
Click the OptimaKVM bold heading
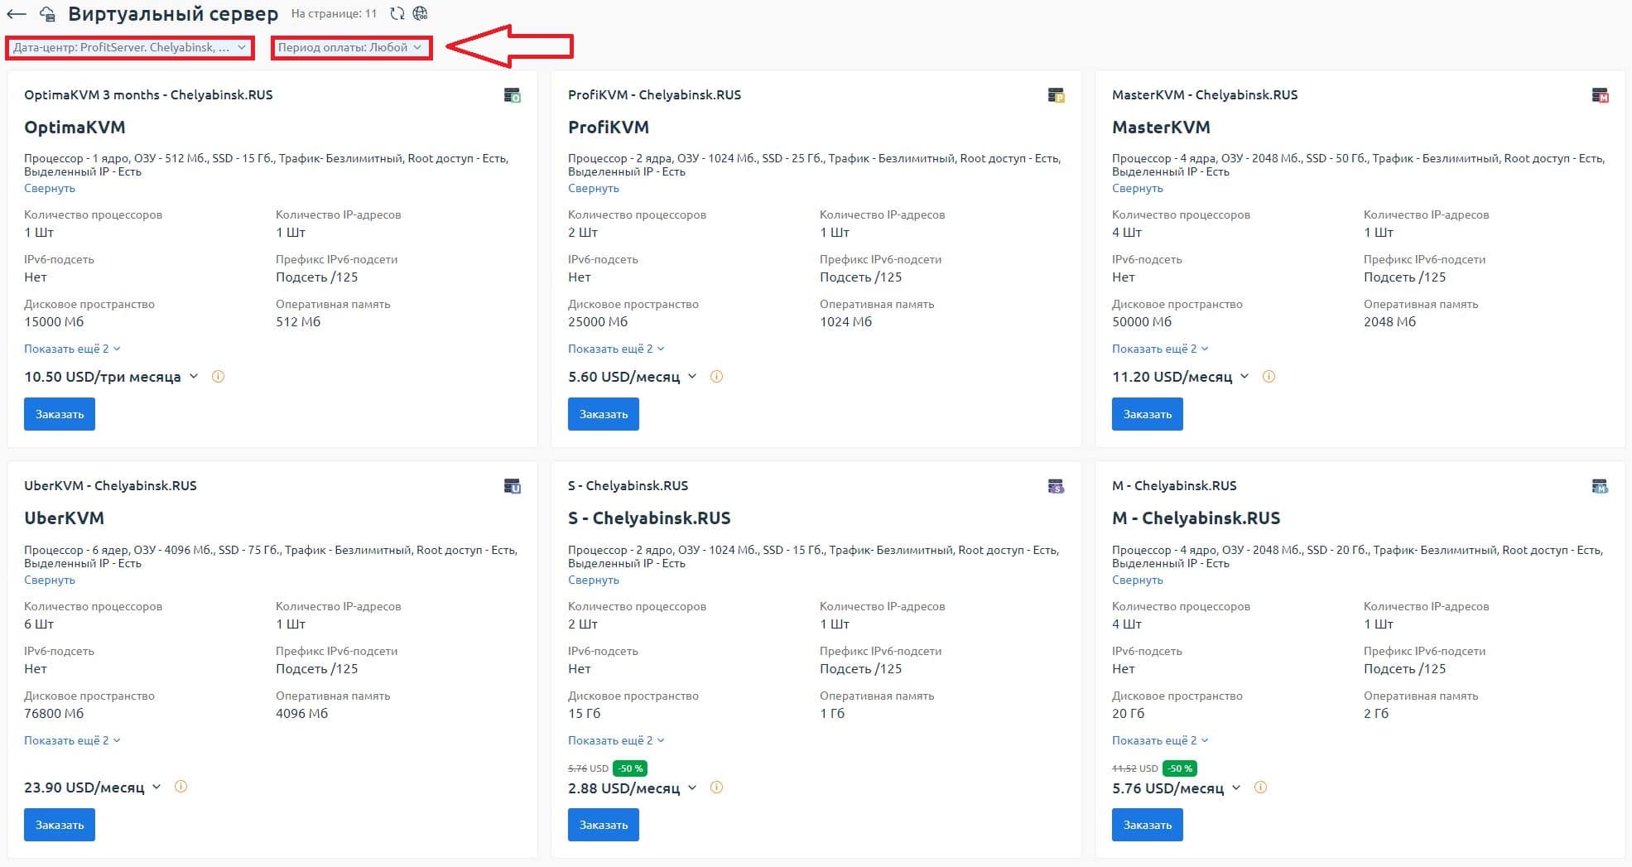tap(75, 128)
